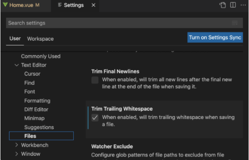The width and height of the screenshot is (249, 160).
Task: Open Find settings category
Action: point(29,83)
